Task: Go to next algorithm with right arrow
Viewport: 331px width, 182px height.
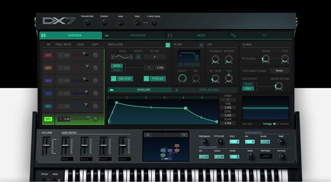Action: click(184, 135)
